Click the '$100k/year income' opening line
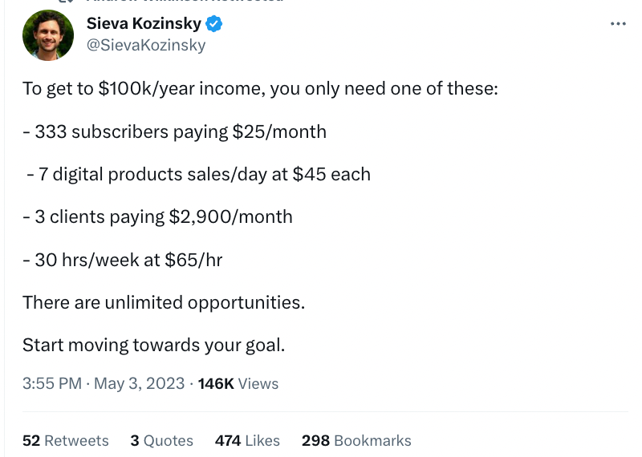The image size is (642, 457). [260, 89]
